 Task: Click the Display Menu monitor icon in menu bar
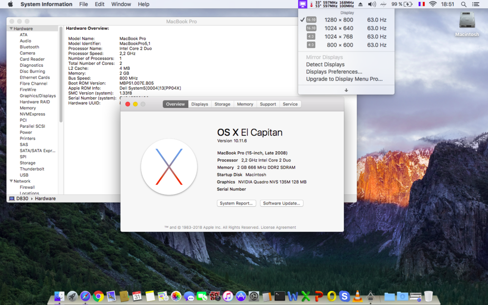coord(303,4)
